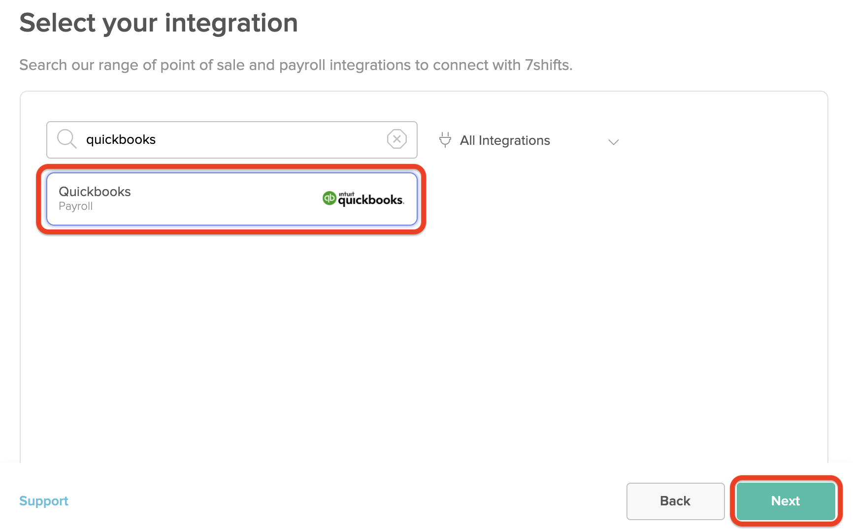The height and width of the screenshot is (529, 853).
Task: Clear the quickbooks search text
Action: point(396,139)
